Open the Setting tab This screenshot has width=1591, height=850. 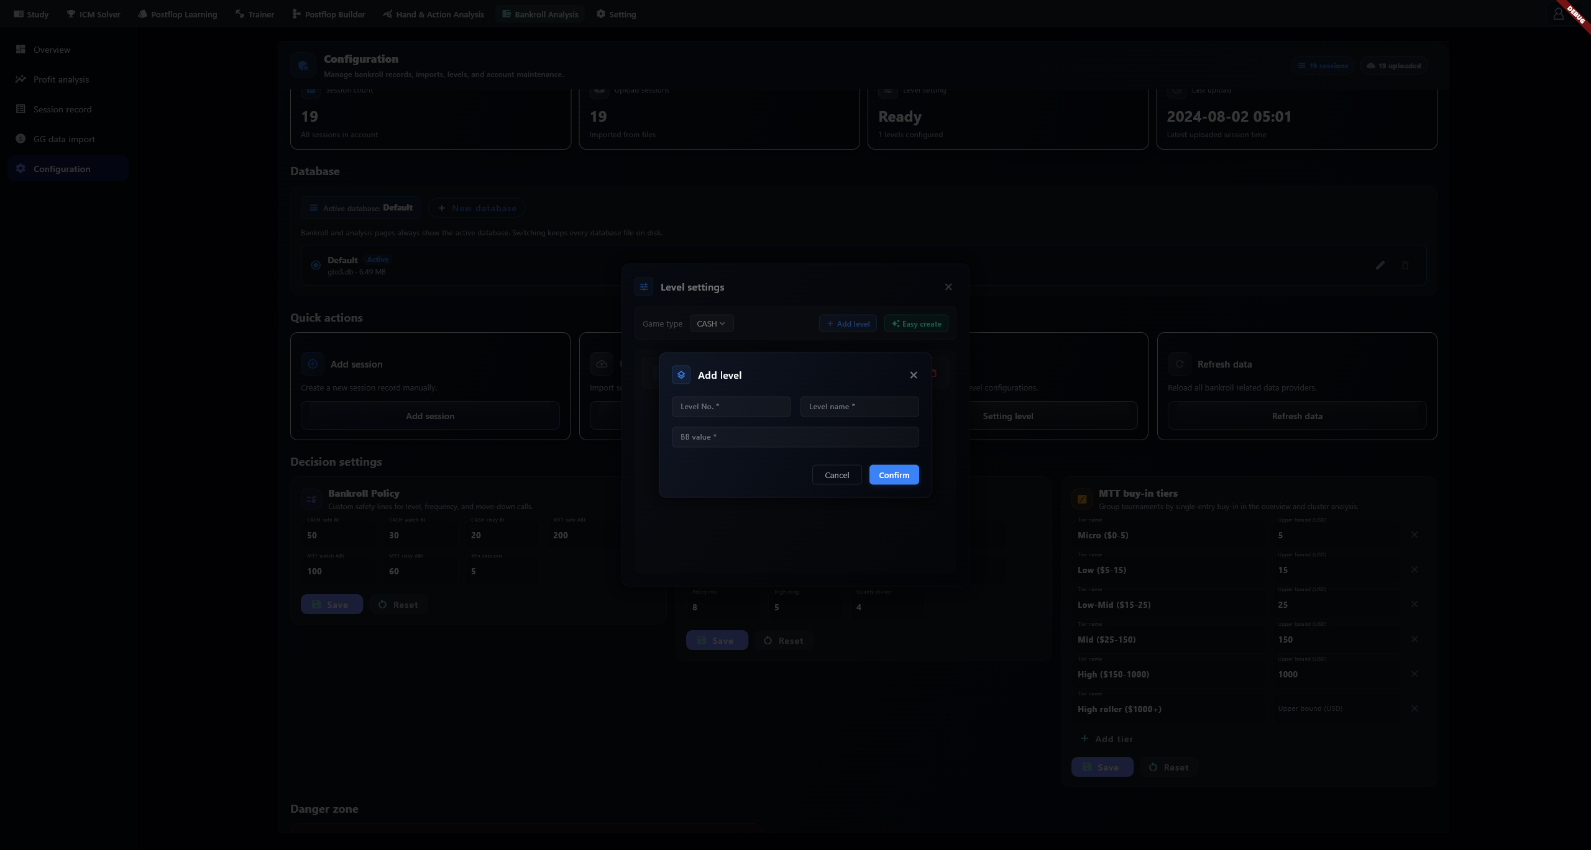[616, 14]
